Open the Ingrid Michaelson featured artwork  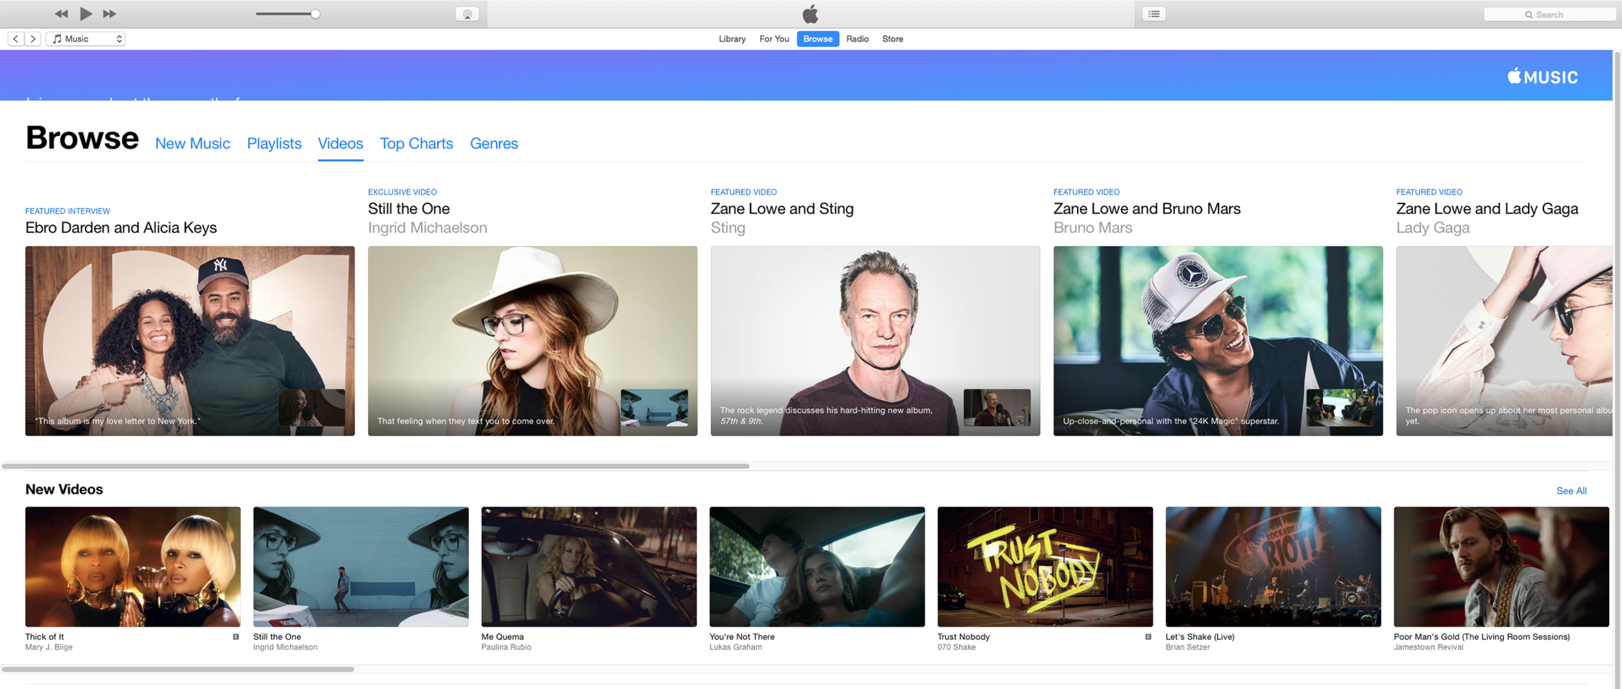[533, 340]
